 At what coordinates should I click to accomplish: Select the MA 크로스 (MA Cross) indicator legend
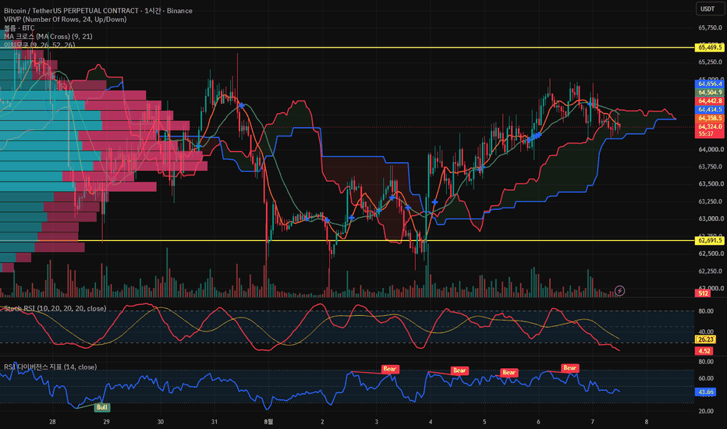point(48,36)
